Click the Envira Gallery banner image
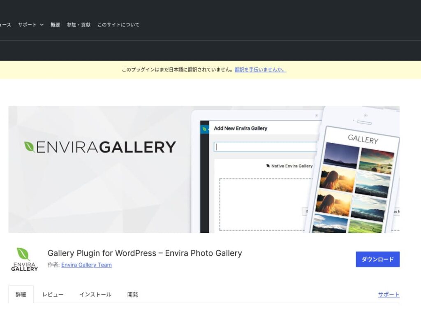 pos(204,170)
